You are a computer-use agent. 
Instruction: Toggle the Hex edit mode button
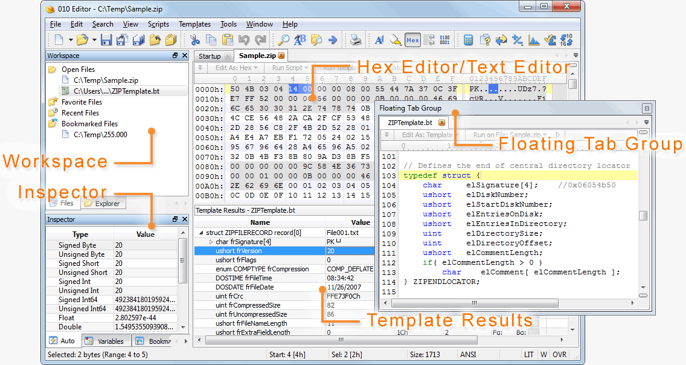(x=412, y=40)
